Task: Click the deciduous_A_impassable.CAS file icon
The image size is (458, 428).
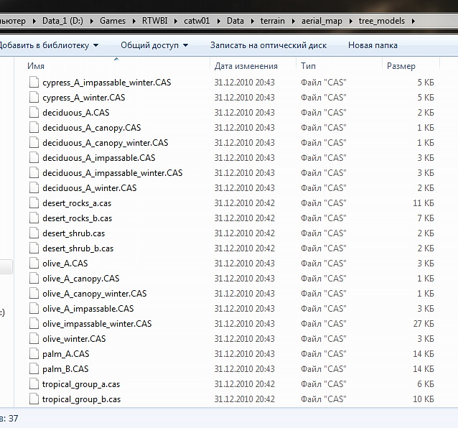Action: pos(34,158)
